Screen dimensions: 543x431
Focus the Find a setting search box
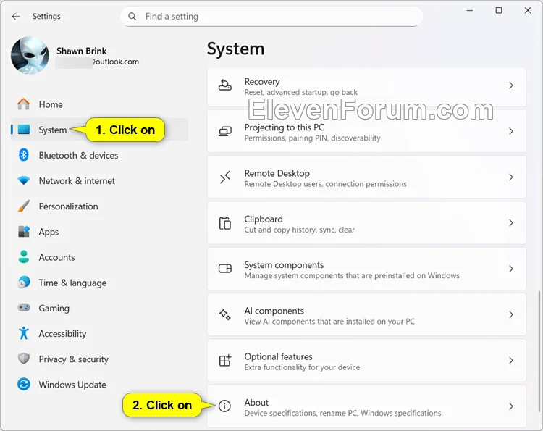[271, 16]
